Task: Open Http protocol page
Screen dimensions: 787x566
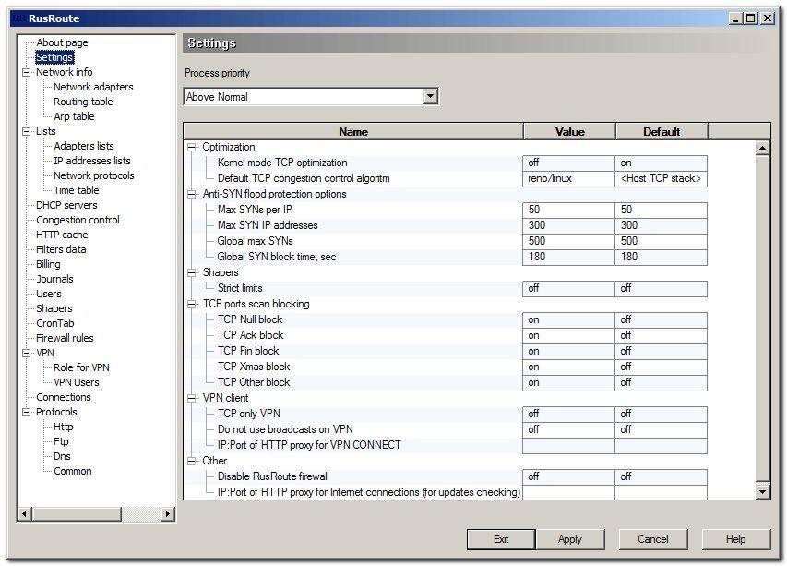Action: point(64,427)
